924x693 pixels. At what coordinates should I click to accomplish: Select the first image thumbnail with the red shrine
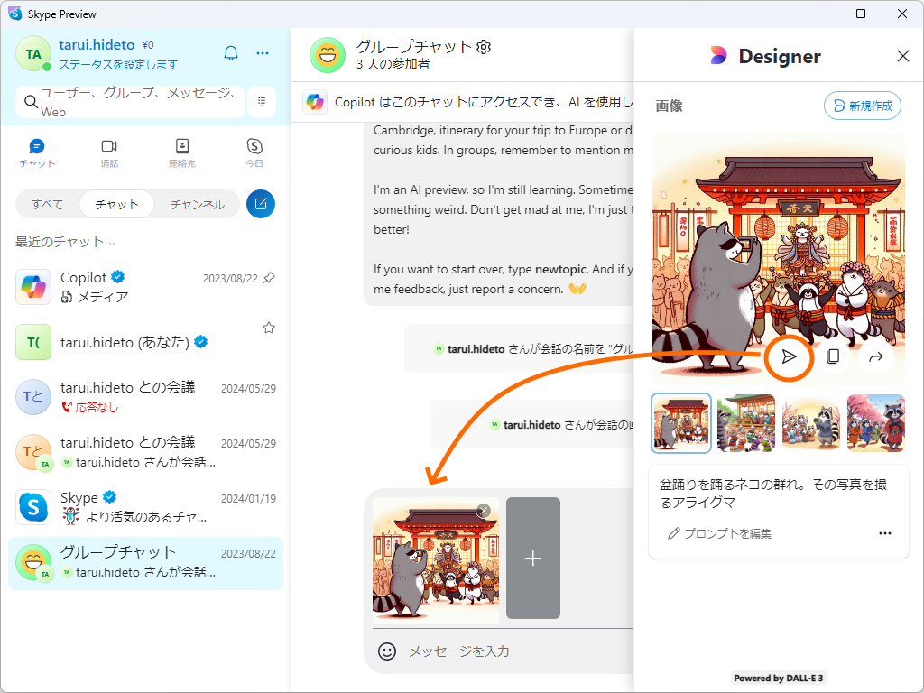(680, 423)
